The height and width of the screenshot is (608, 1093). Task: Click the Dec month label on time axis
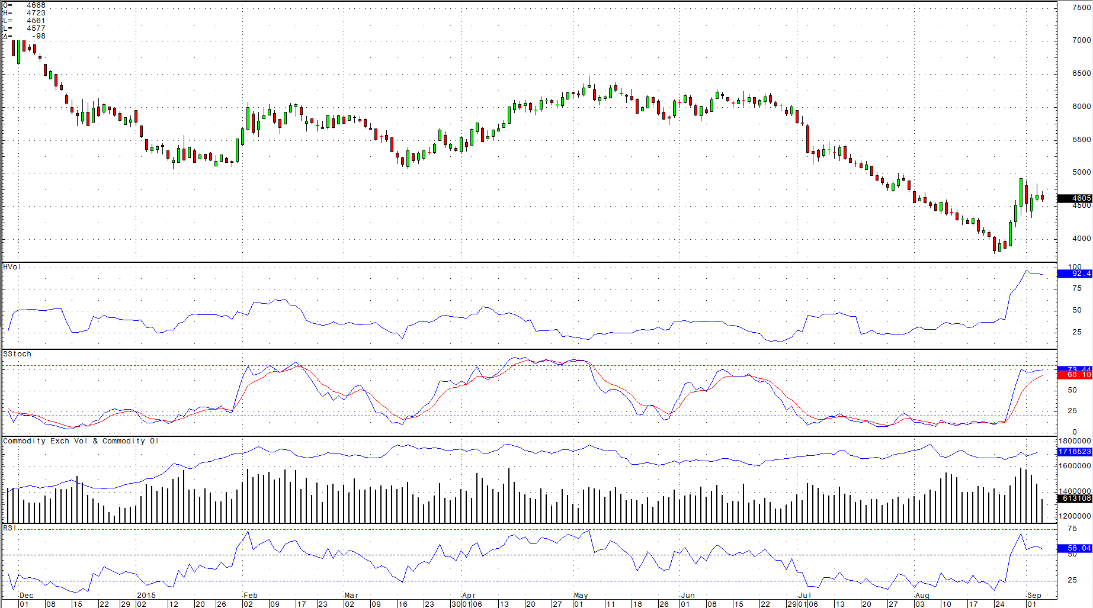click(x=27, y=596)
